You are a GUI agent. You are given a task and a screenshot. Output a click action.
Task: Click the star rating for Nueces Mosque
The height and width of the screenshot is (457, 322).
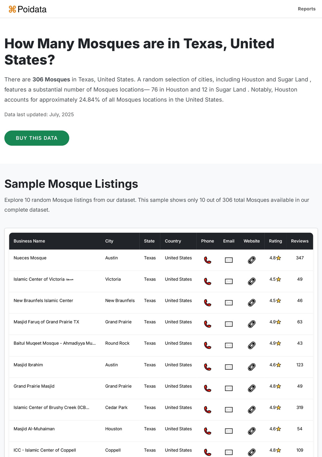click(x=275, y=258)
